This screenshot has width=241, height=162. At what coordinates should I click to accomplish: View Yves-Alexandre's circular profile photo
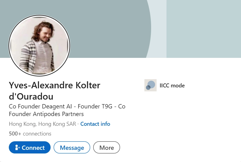pos(39,45)
